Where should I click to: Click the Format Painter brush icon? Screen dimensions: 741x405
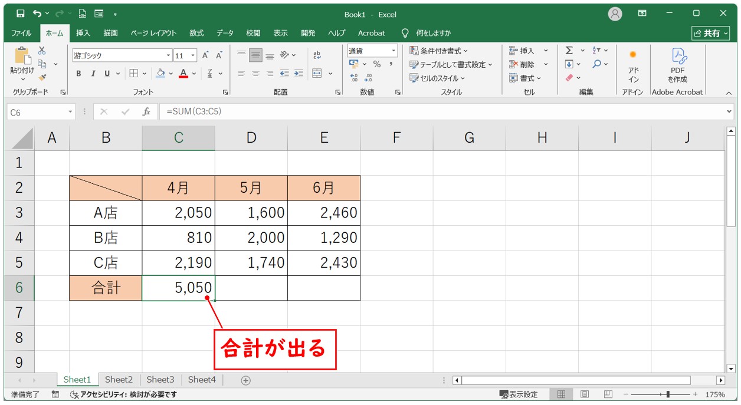point(42,77)
